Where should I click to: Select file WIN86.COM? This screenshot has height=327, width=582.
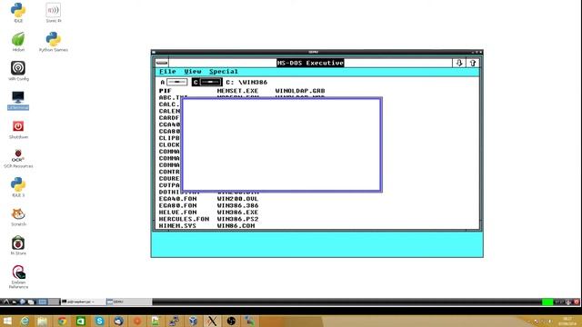(236, 225)
